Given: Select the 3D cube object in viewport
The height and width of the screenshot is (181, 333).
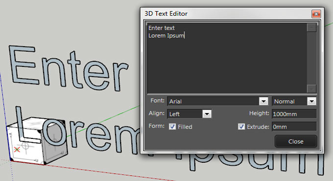Looking at the screenshot, I should 37,140.
